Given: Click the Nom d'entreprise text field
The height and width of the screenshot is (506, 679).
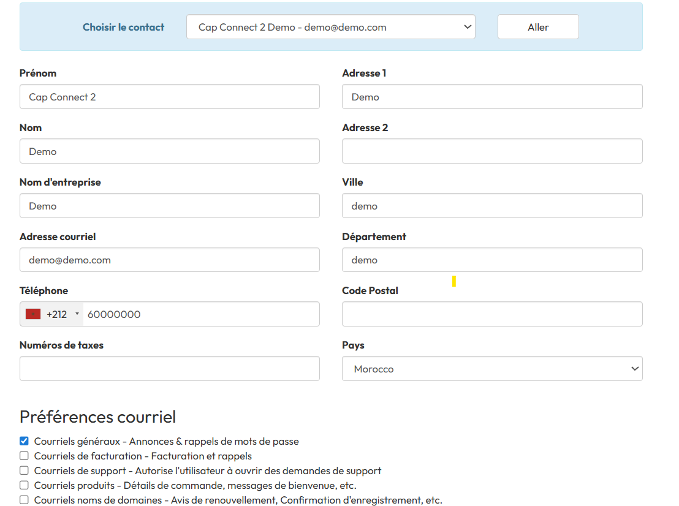Looking at the screenshot, I should click(x=169, y=205).
